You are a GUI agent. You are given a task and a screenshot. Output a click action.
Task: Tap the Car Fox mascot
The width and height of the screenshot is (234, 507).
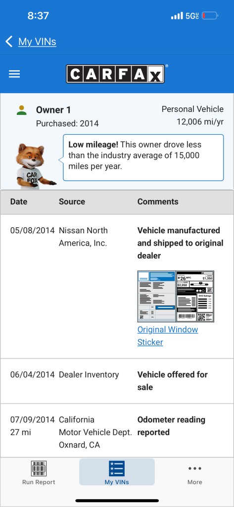pos(34,166)
